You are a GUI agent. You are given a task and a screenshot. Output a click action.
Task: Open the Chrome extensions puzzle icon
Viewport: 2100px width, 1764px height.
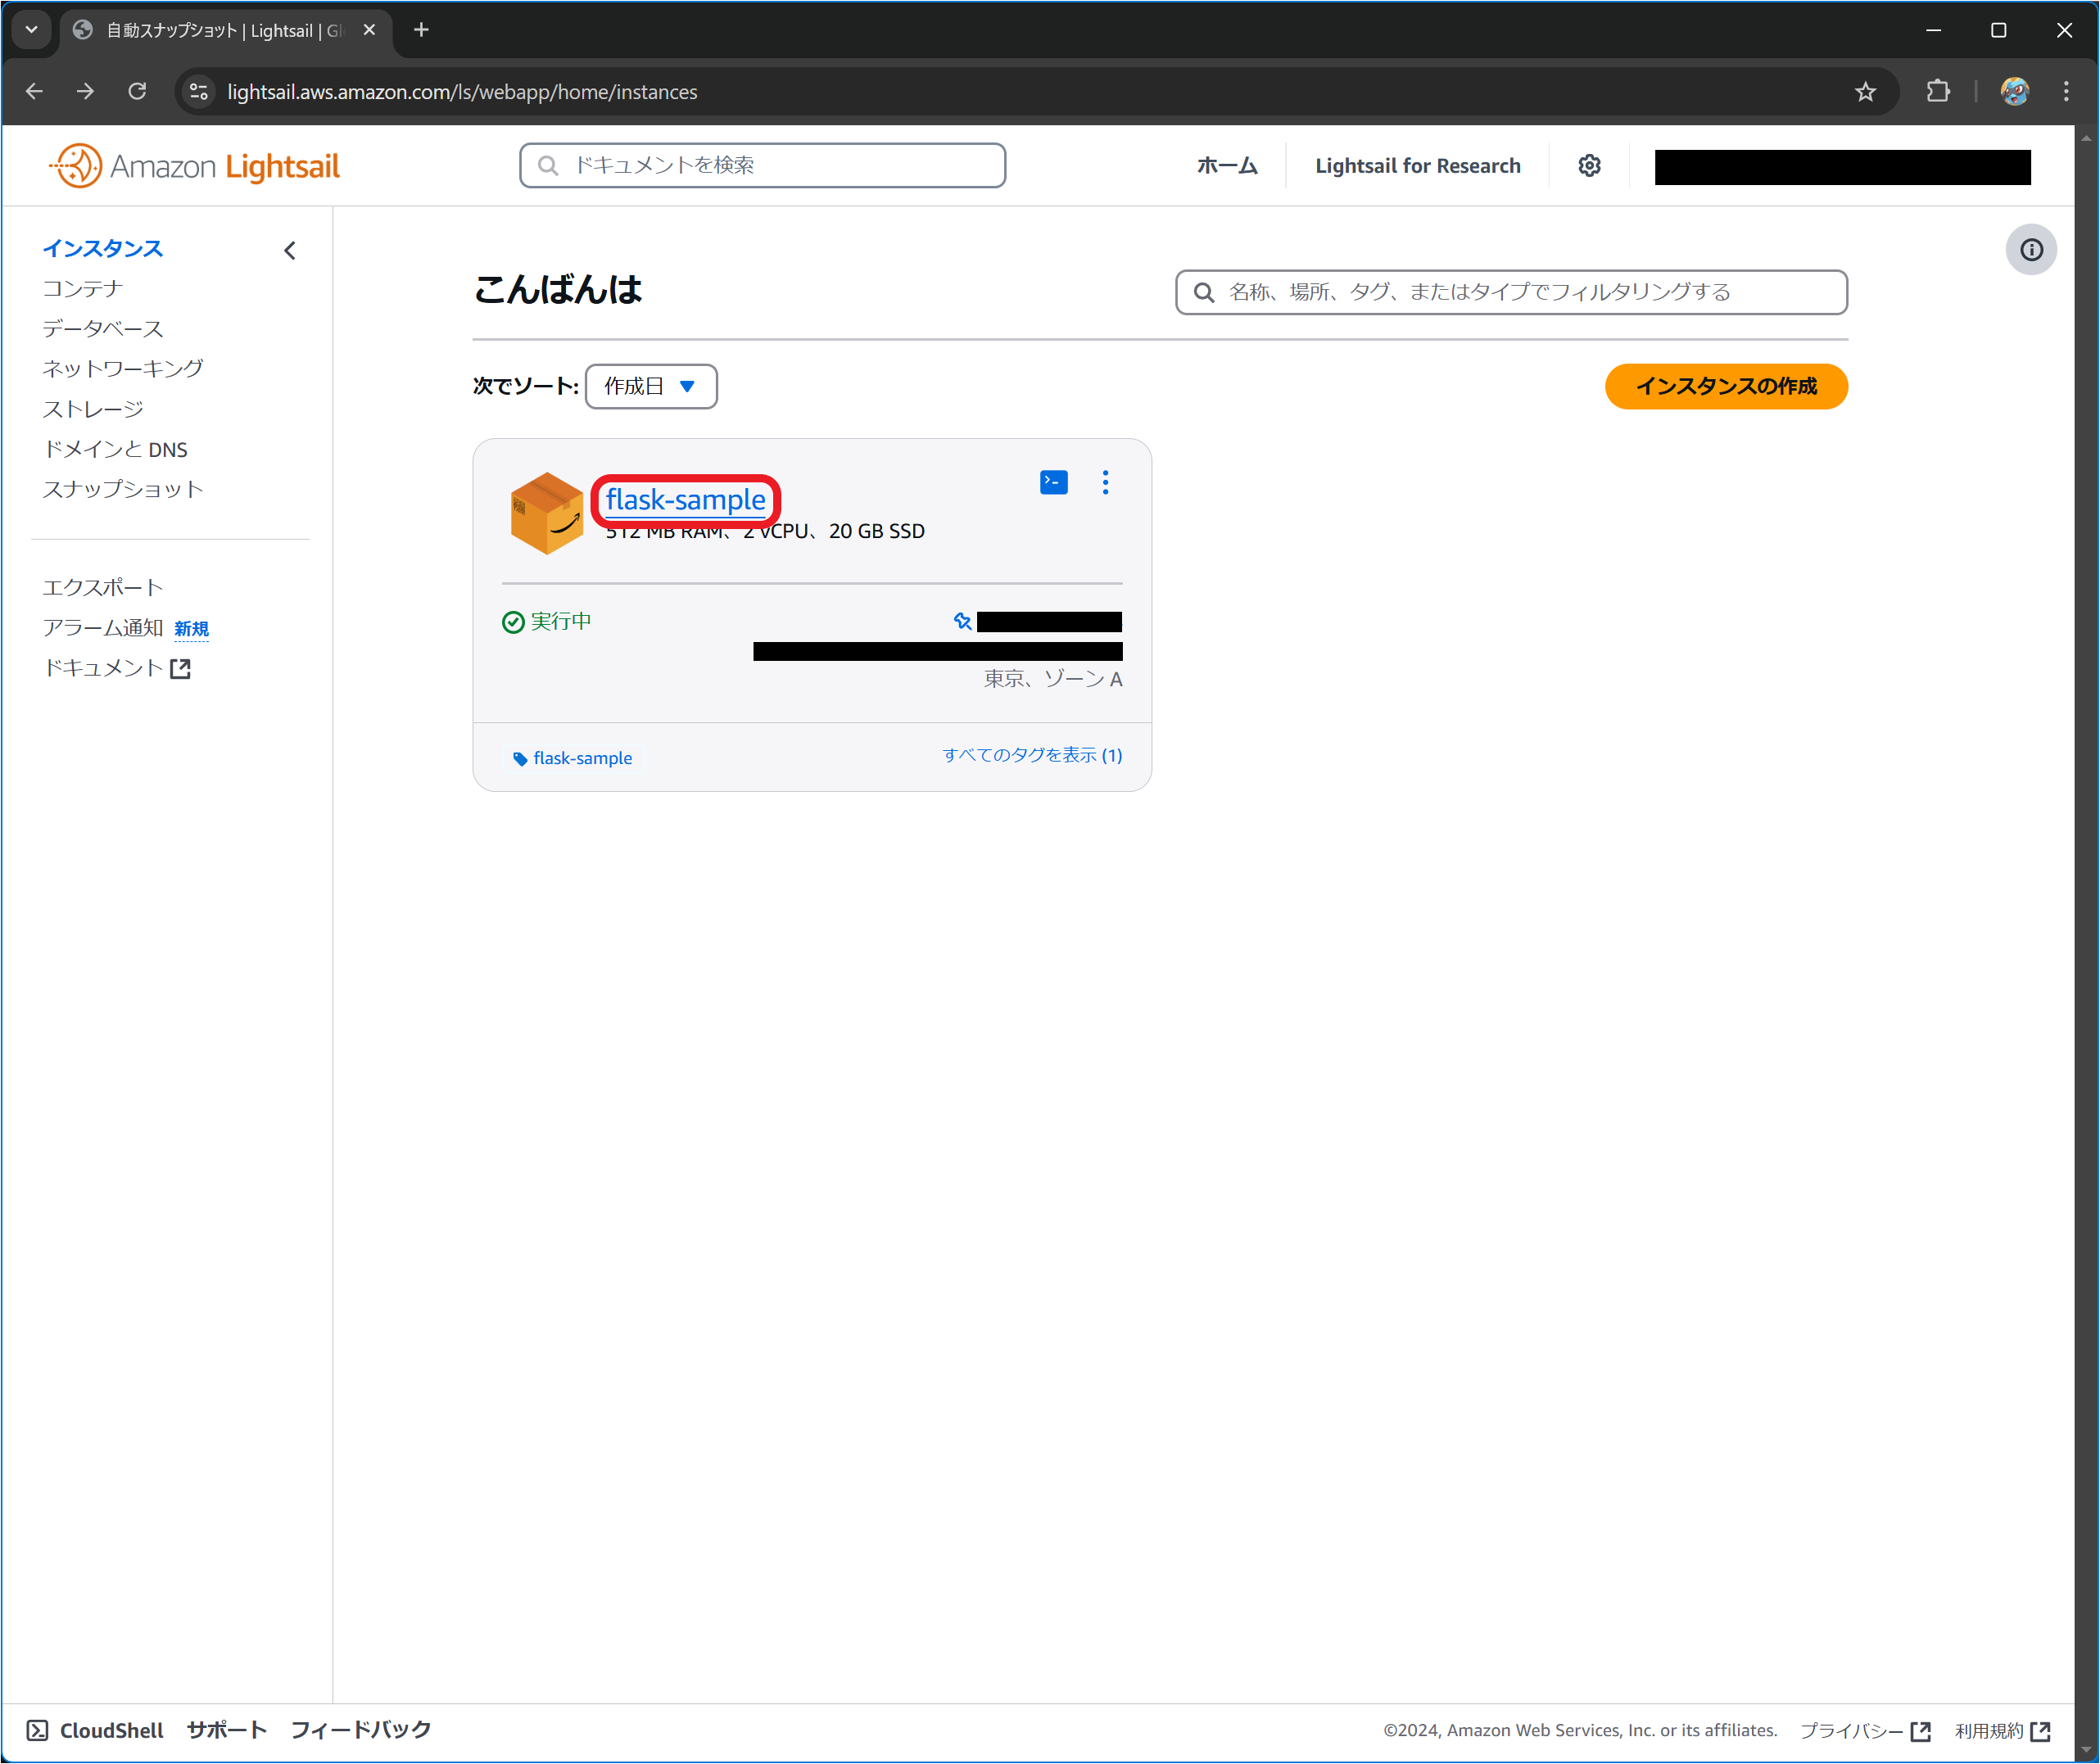click(x=1937, y=92)
